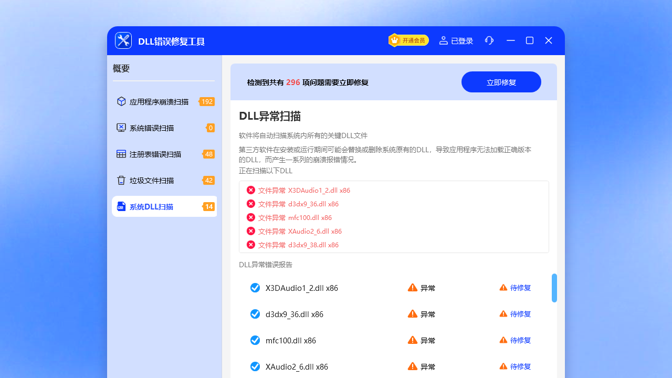Click the 概要 sidebar heading
Viewport: 672px width, 378px height.
[121, 68]
